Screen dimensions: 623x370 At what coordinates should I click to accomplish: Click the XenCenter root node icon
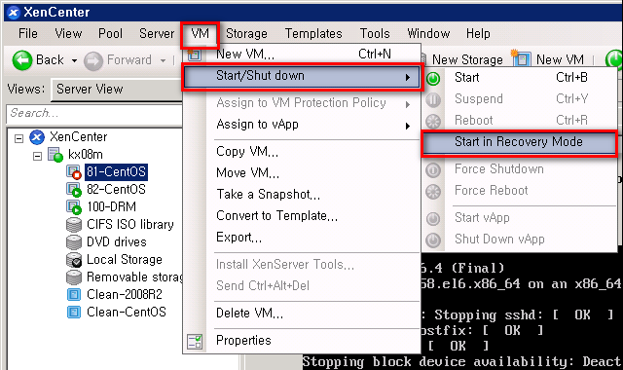point(37,137)
